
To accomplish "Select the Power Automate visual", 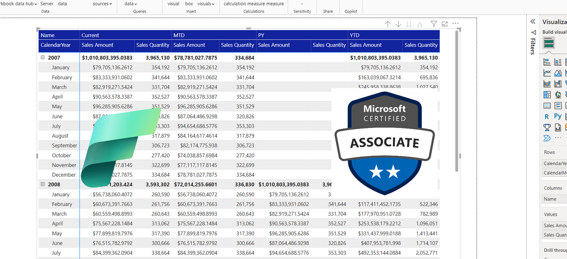I will [547, 138].
